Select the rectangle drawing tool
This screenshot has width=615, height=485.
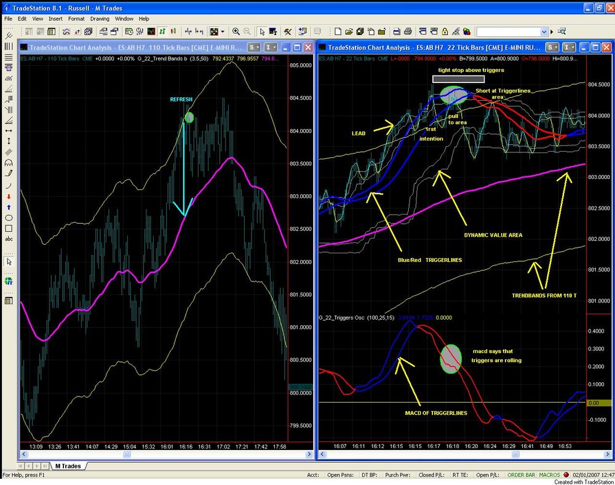9,228
